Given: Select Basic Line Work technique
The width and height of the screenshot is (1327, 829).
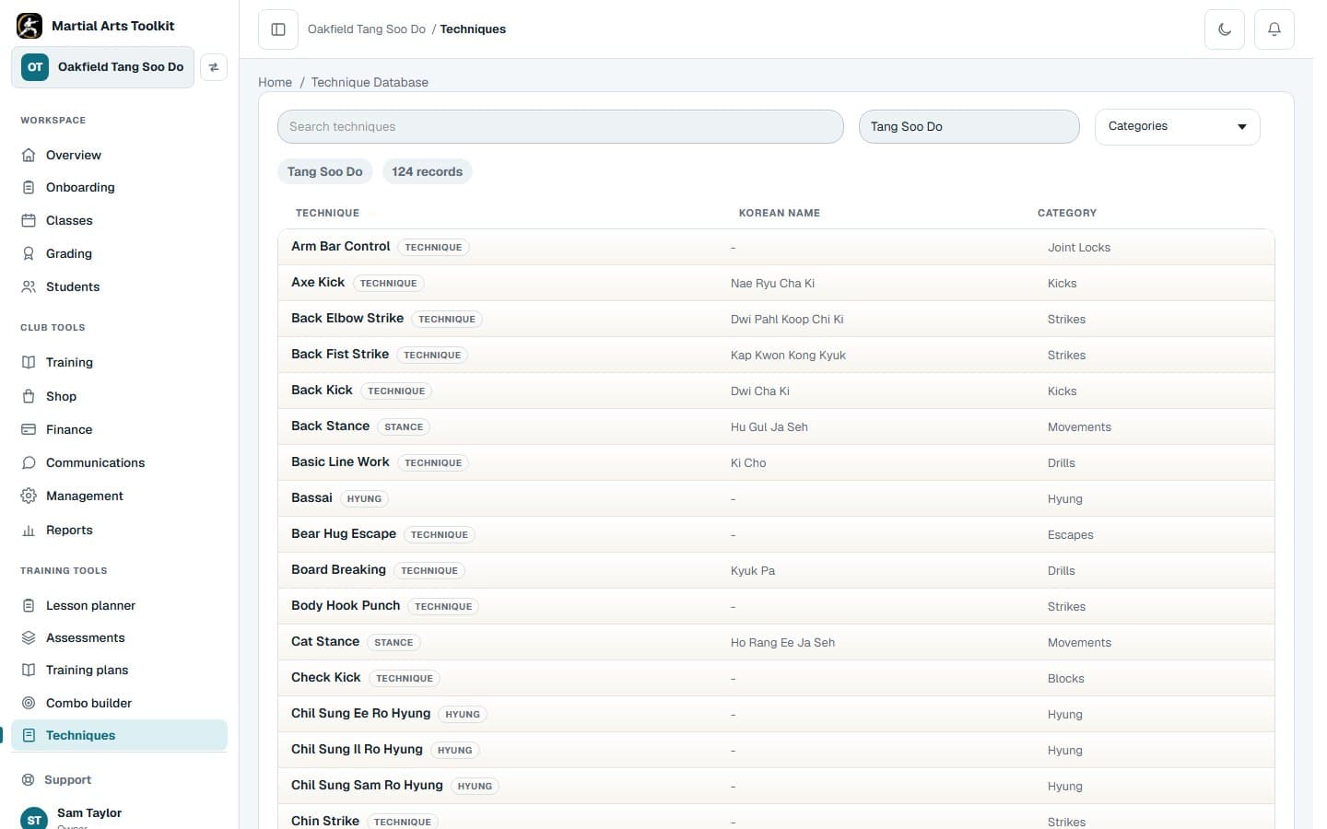Looking at the screenshot, I should pos(340,461).
